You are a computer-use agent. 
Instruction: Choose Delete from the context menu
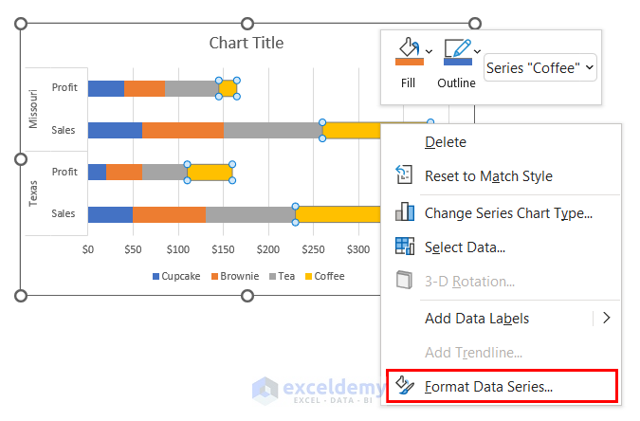click(x=446, y=141)
